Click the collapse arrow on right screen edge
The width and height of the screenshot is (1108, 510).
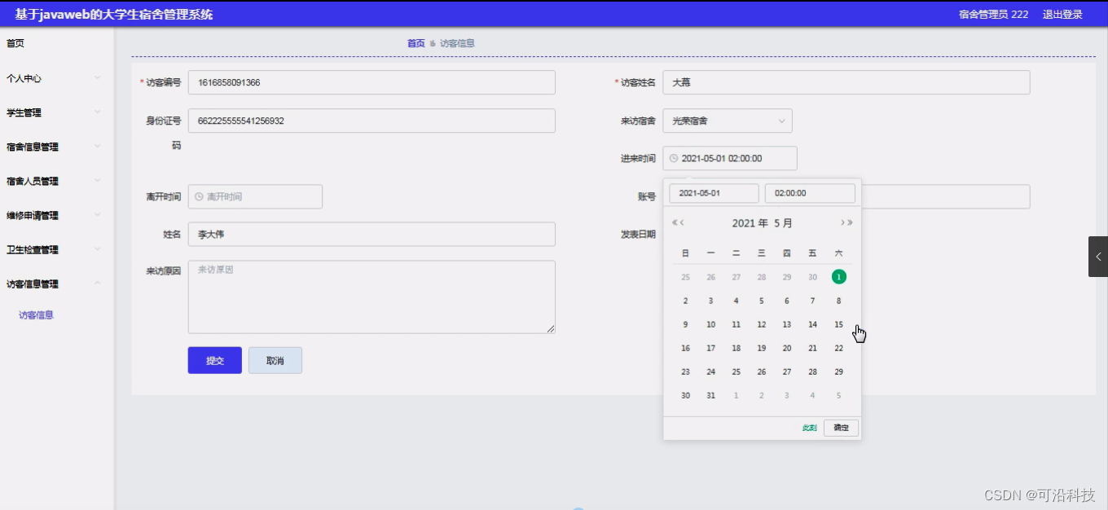pyautogui.click(x=1098, y=256)
